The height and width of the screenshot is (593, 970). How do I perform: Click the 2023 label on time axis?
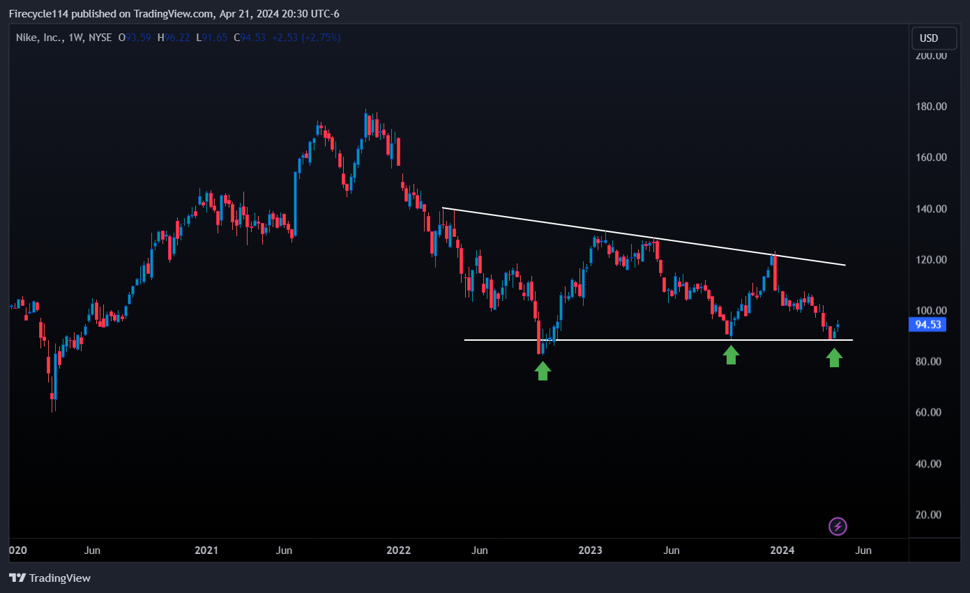click(590, 550)
